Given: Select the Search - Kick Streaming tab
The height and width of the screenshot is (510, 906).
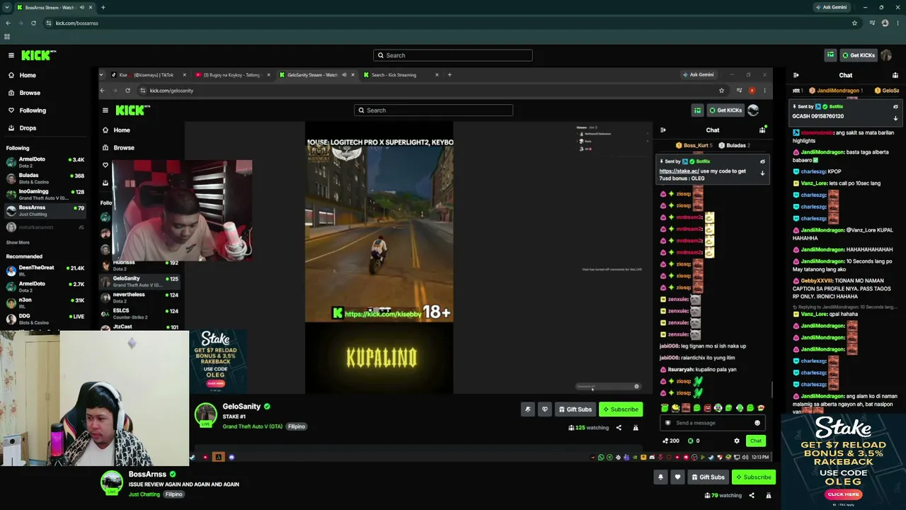Looking at the screenshot, I should tap(400, 74).
